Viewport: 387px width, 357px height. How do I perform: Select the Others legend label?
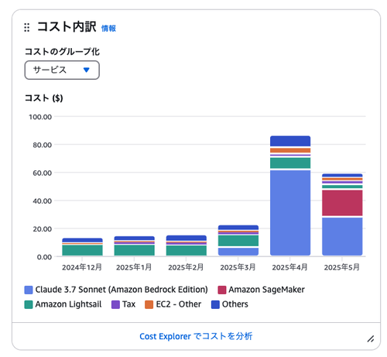(235, 304)
